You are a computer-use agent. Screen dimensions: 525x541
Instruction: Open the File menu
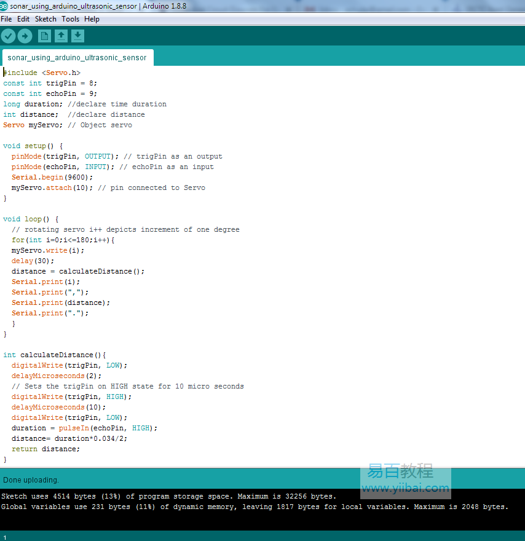click(6, 19)
